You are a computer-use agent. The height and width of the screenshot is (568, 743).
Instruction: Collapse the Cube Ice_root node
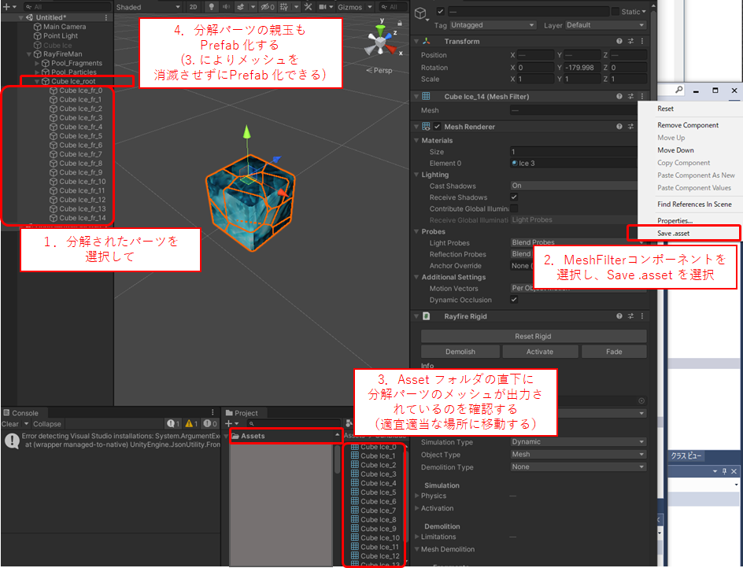tap(38, 82)
